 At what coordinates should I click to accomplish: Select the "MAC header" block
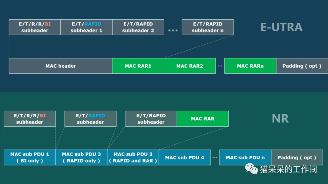point(61,66)
